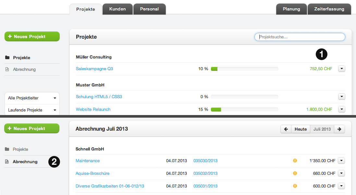Image resolution: width=356 pixels, height=195 pixels.
Task: Click the 0 % progress value
Action: point(204,97)
